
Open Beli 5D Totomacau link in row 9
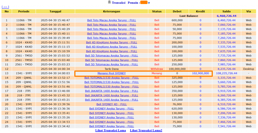(112, 56)
